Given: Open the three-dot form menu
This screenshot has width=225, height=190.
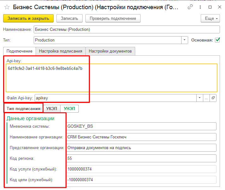Looking at the screenshot, I should (200, 7).
